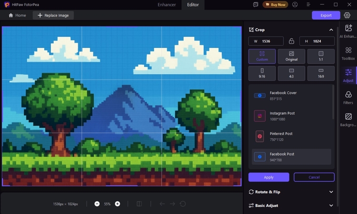
Task: Choose Pinterest Post 750*1120 preset
Action: 291,136
